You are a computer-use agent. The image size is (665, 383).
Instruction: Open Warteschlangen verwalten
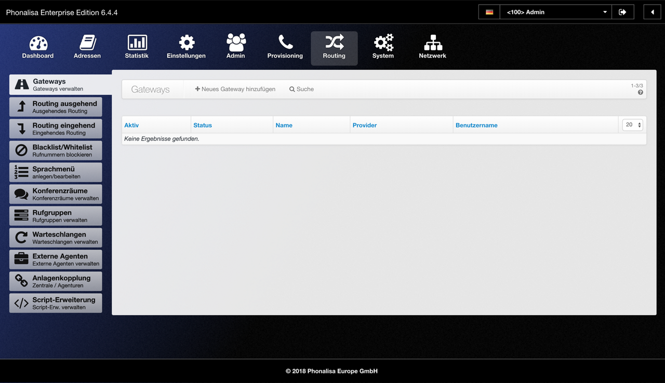tap(56, 238)
